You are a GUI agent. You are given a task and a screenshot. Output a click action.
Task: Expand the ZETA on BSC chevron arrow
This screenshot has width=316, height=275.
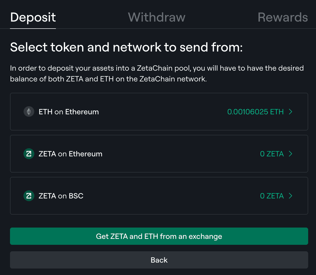coord(291,196)
